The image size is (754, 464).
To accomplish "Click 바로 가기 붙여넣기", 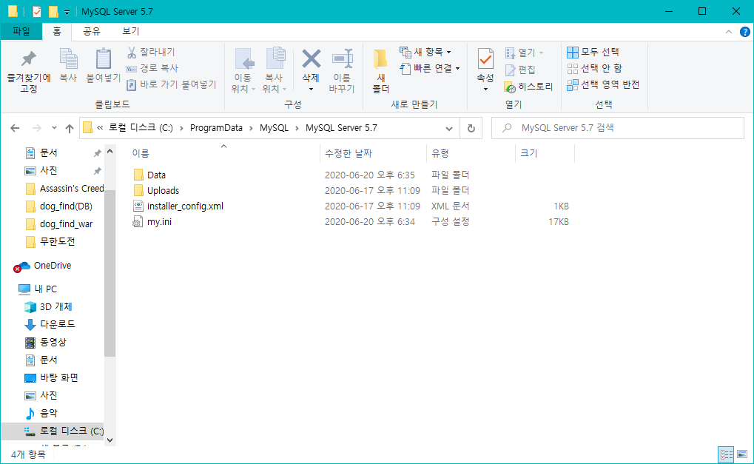I will point(171,84).
